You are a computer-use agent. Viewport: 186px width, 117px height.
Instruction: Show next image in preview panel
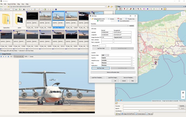click(6, 56)
